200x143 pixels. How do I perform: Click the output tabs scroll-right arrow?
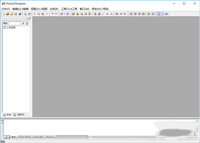[x=8, y=137]
